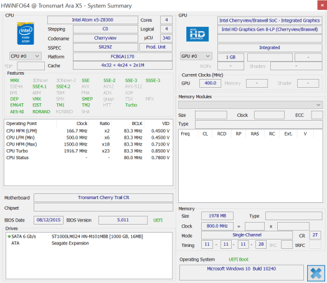Screen dimensions: 327x283
Task: Click the BIOS Date value 08/12/2015
Action: [49, 220]
